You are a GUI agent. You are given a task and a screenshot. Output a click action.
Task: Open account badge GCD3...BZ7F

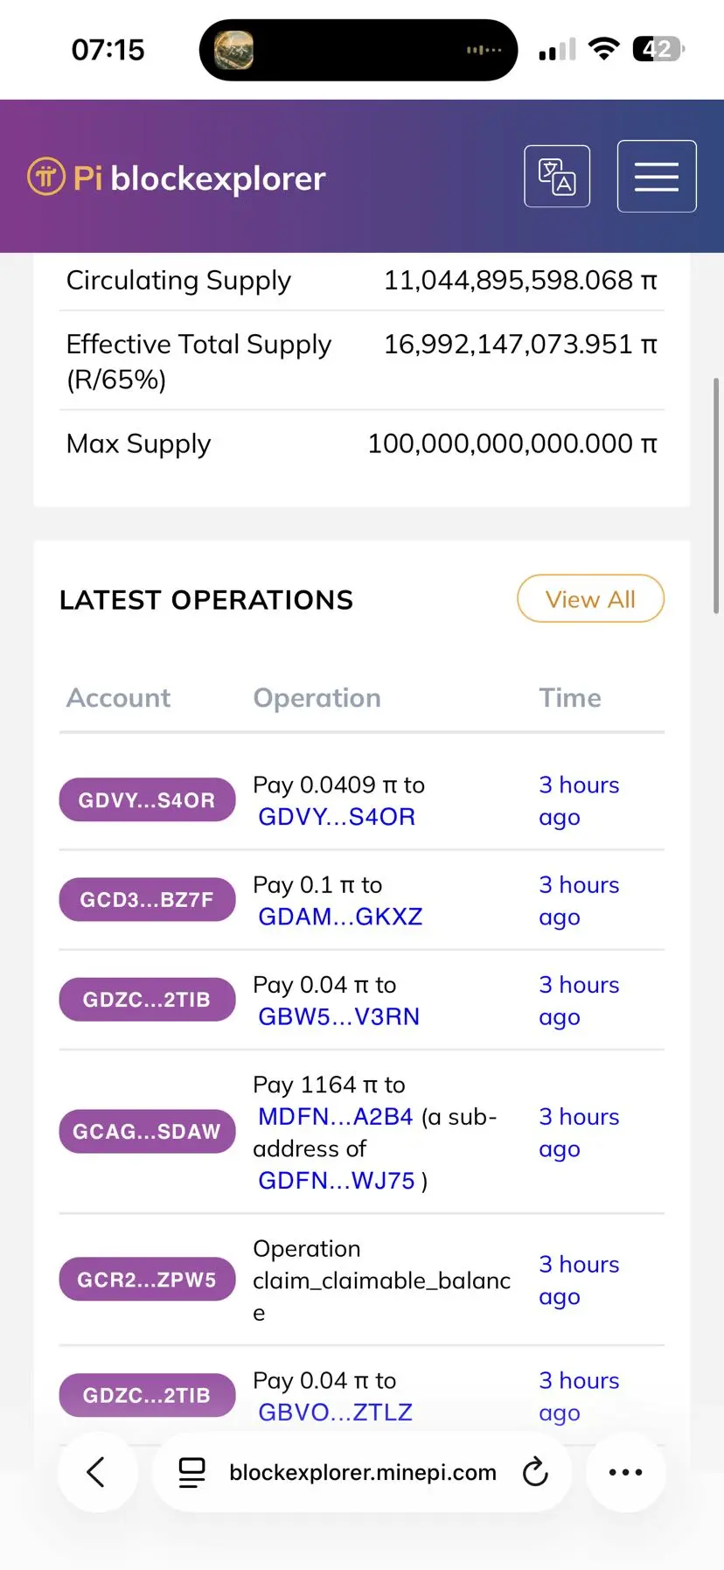point(147,899)
